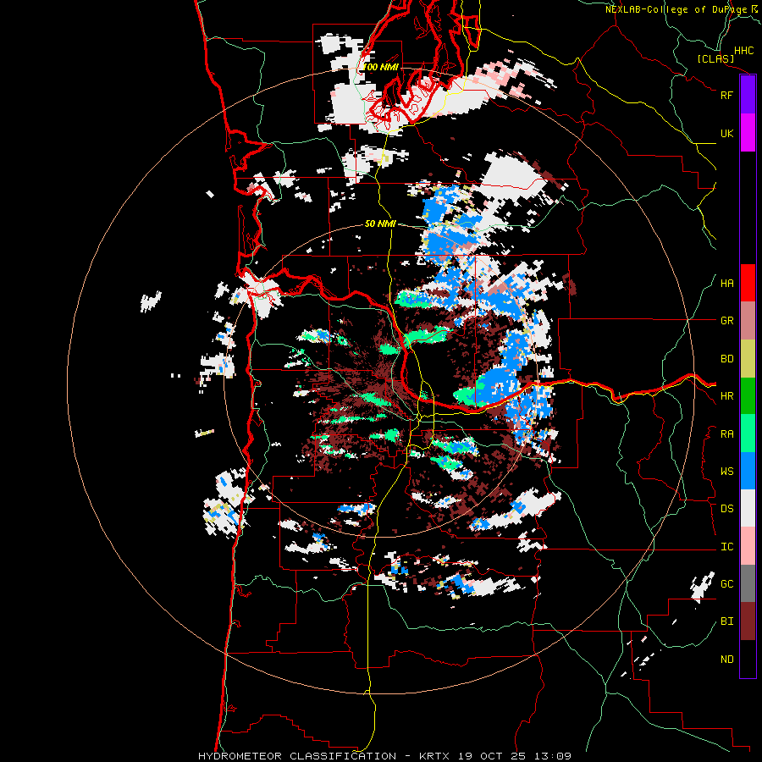Viewport: 762px width, 762px height.
Task: Click the magenta UK legend color swatch
Action: (748, 133)
